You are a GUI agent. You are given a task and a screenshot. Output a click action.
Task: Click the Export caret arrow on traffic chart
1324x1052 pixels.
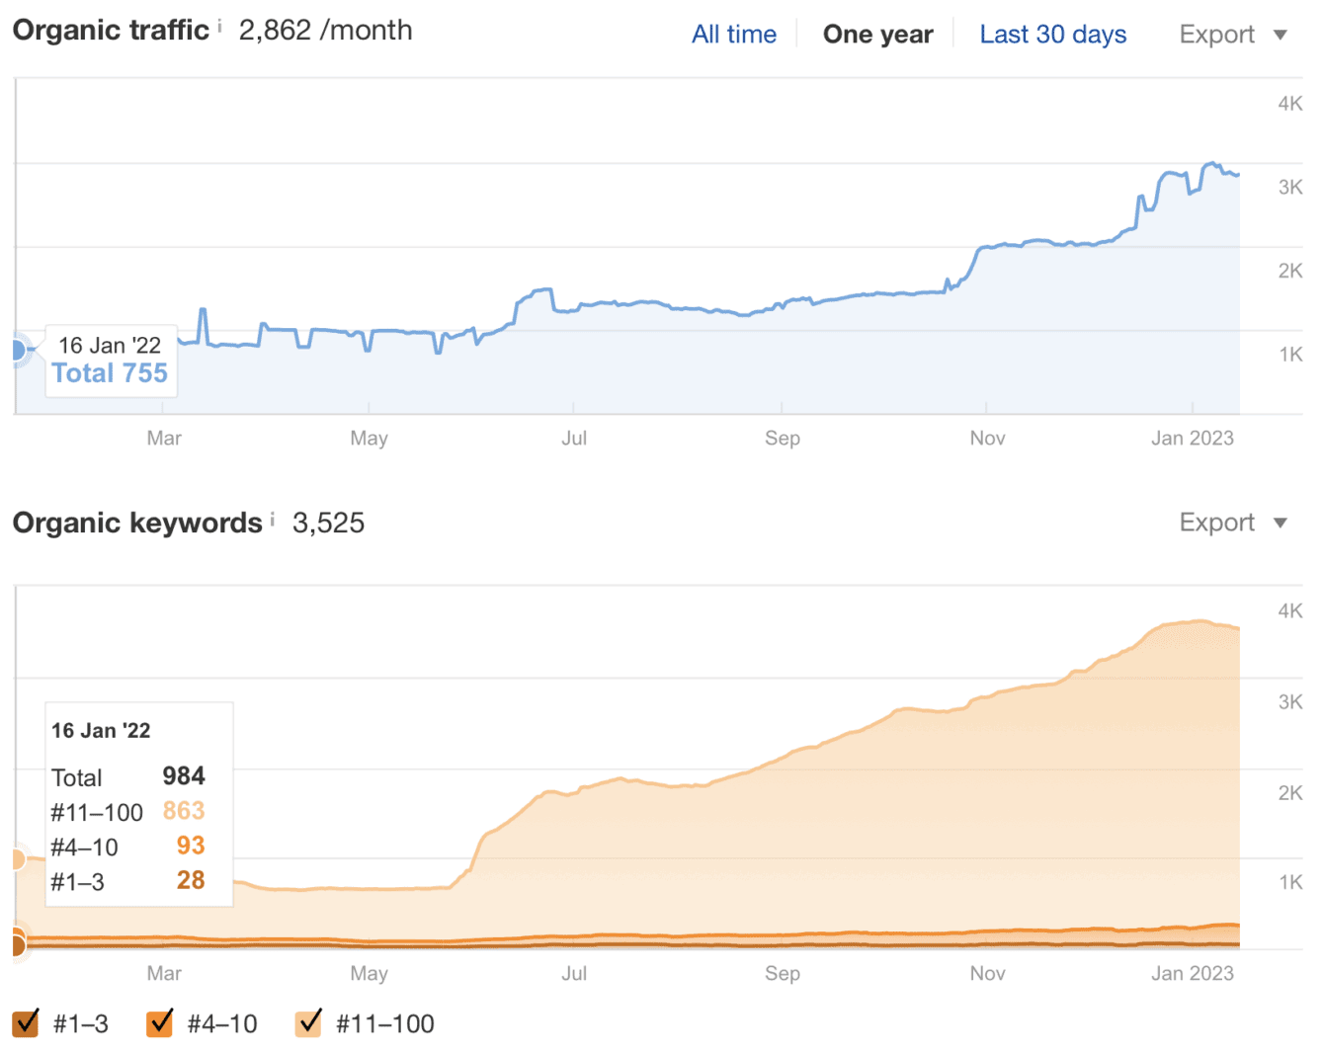point(1282,34)
